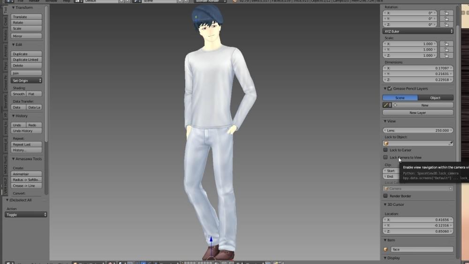Click the Redo button
The image size is (469, 264).
34,125
